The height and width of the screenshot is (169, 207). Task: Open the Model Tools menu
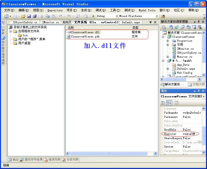(x=147, y=10)
